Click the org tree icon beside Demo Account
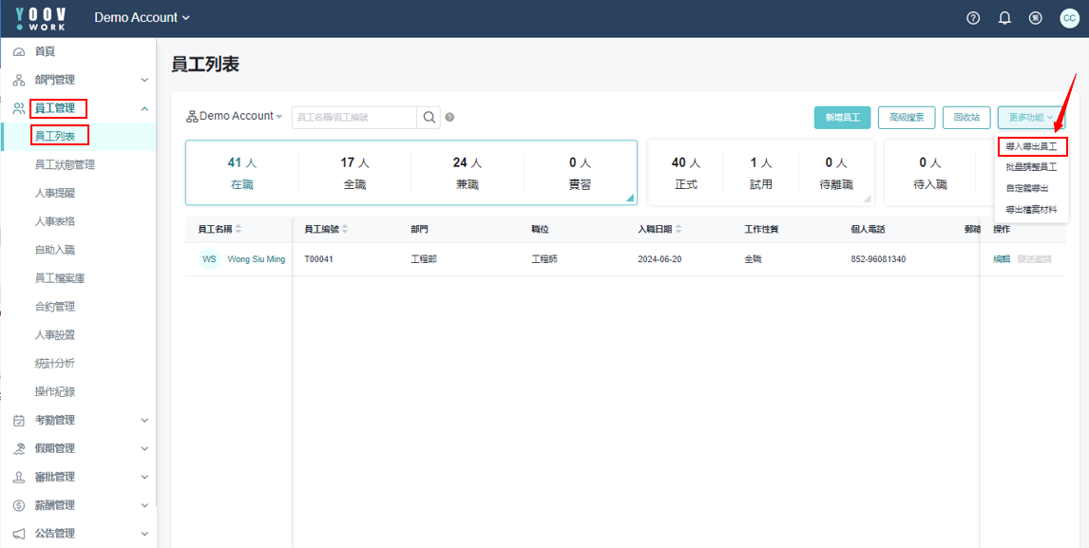Screen dimensions: 1089x548 click(x=192, y=116)
